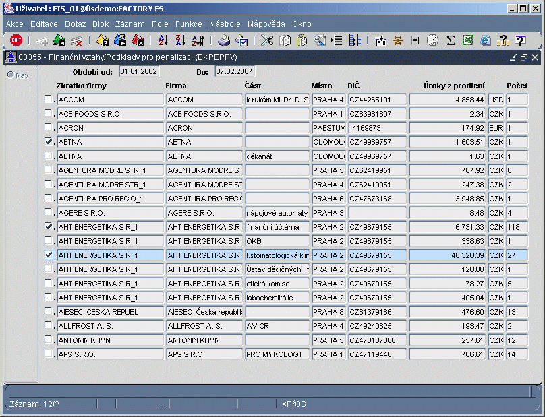Select the Nav radio button
This screenshot has width=545, height=417.
(x=10, y=75)
